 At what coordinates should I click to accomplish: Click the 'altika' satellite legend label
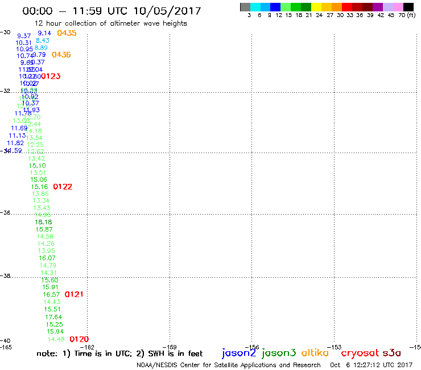[x=315, y=353]
